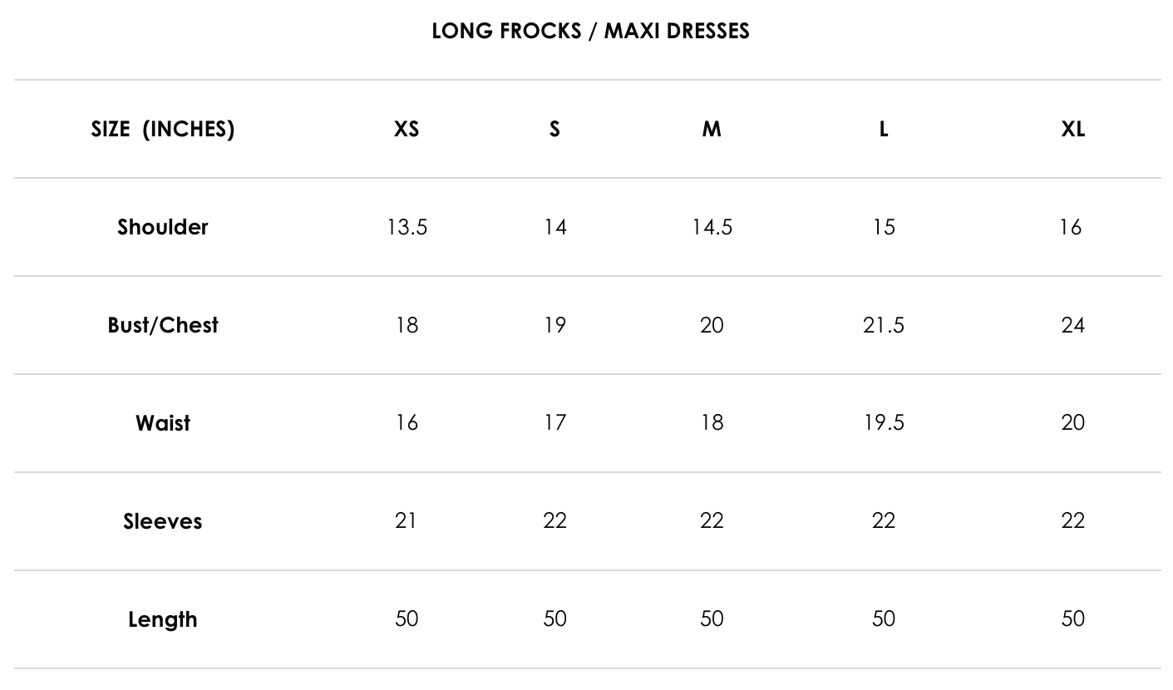
Task: Click the 21 sleeves value for XS
Action: click(406, 520)
